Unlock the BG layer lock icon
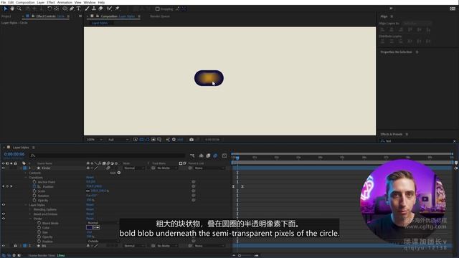This screenshot has width=459, height=258. click(15, 246)
